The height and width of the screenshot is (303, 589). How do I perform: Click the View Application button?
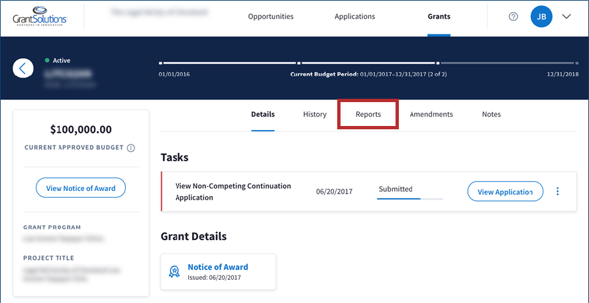[505, 192]
